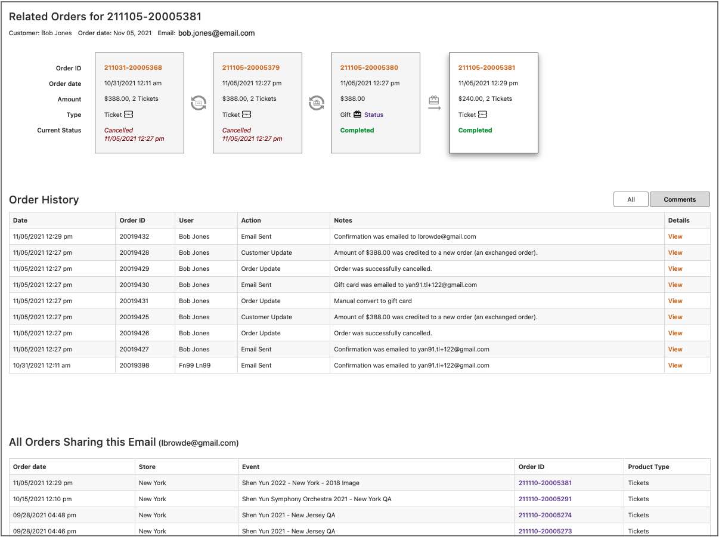Open gift order 211105-20005380 link

pos(369,68)
